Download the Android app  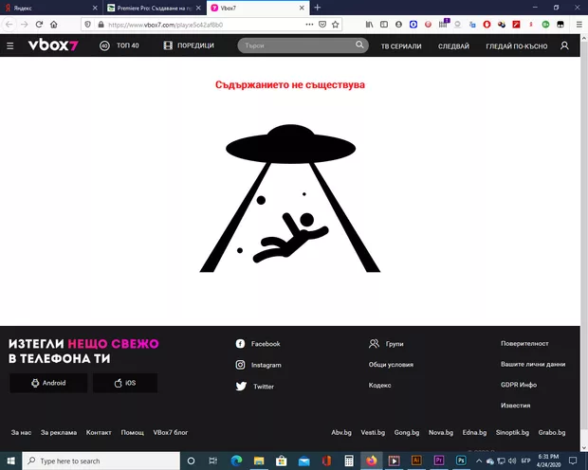tap(48, 383)
